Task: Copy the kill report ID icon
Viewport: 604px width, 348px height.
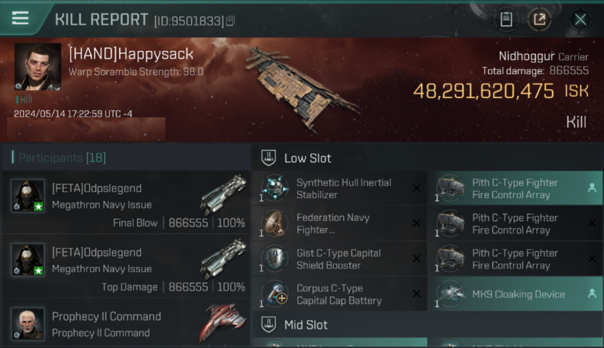Action: [x=231, y=21]
